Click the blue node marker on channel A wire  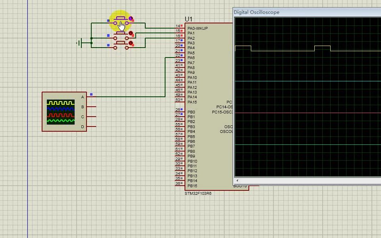[92, 94]
